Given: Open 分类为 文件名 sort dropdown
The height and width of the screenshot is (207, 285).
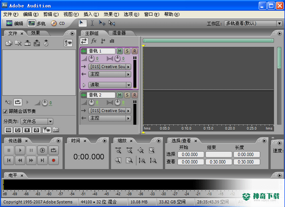Looking at the screenshot, I should (37, 121).
